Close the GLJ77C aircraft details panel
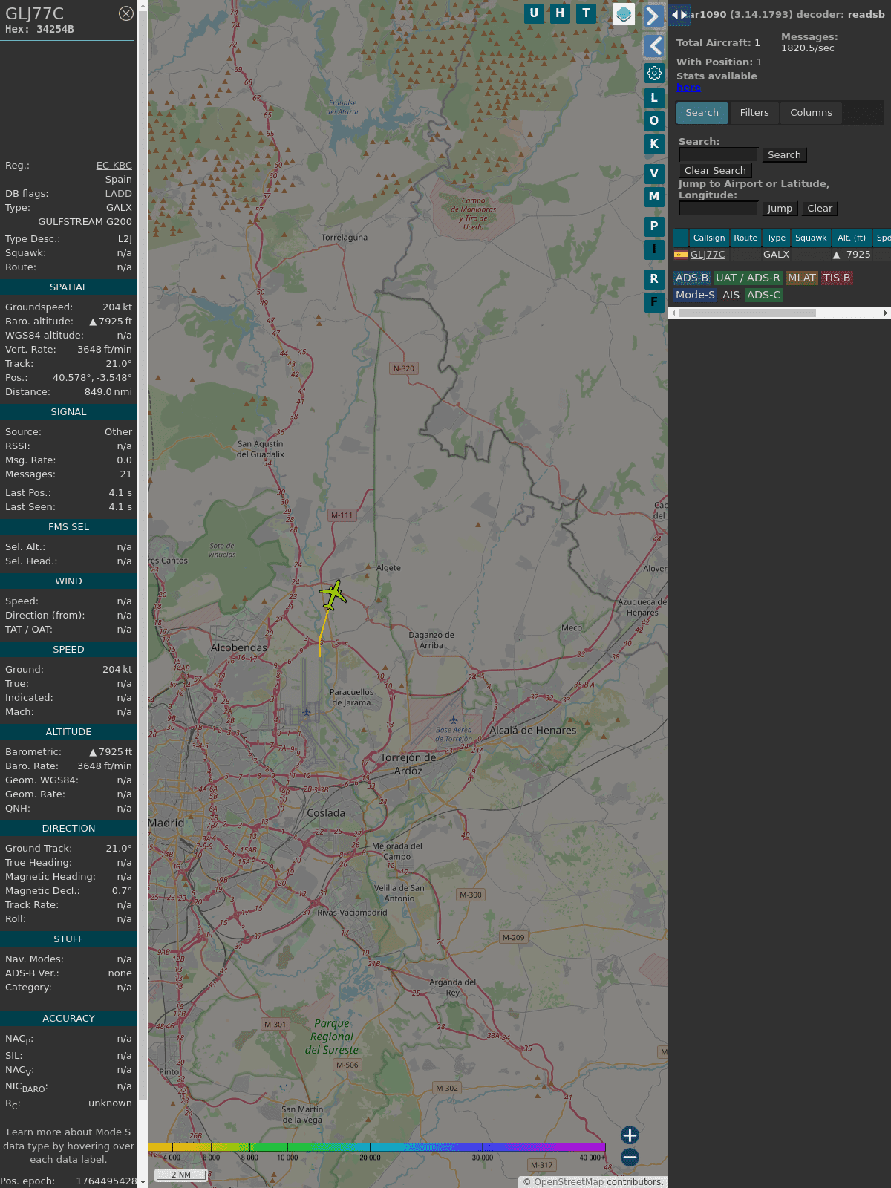Image resolution: width=891 pixels, height=1188 pixels. pos(126,13)
